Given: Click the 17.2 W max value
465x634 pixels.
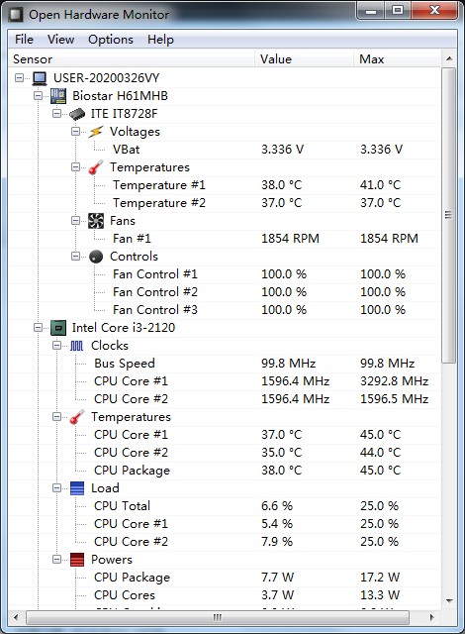Looking at the screenshot, I should pyautogui.click(x=380, y=578).
